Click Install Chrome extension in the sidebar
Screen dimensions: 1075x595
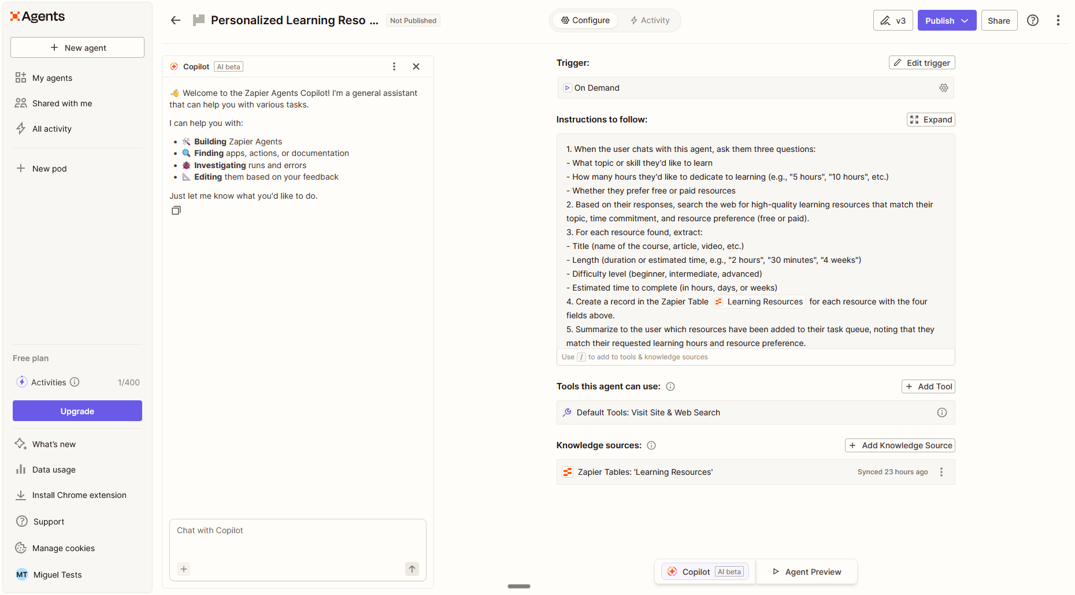coord(79,495)
